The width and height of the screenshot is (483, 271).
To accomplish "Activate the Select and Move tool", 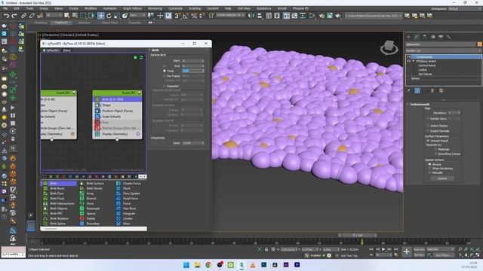I will [x=100, y=15].
